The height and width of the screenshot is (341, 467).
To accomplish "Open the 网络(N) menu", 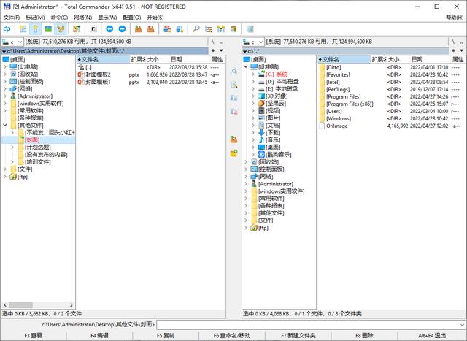I will pyautogui.click(x=82, y=18).
